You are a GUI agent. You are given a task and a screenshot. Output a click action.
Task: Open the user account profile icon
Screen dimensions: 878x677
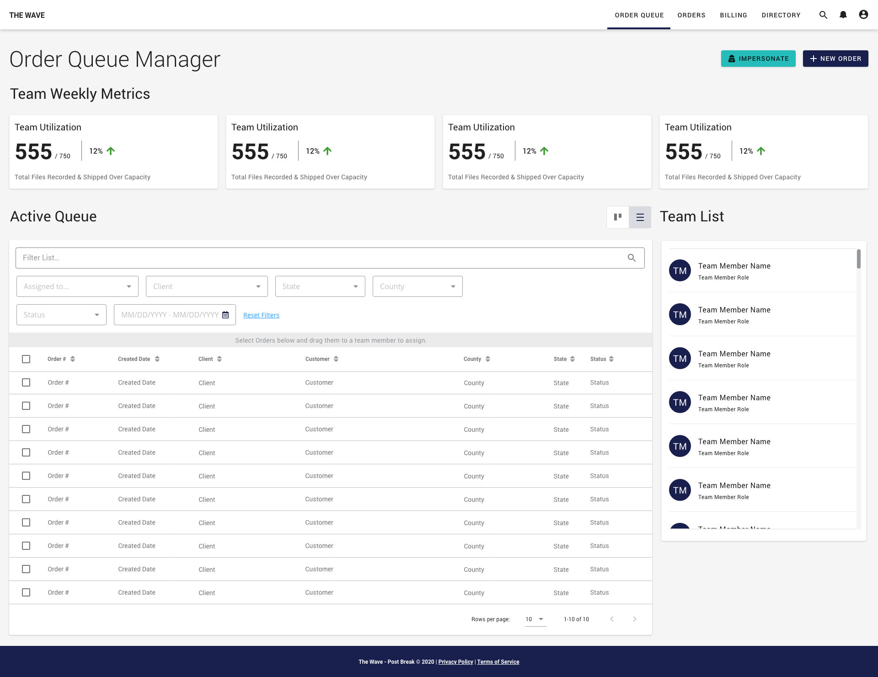863,15
